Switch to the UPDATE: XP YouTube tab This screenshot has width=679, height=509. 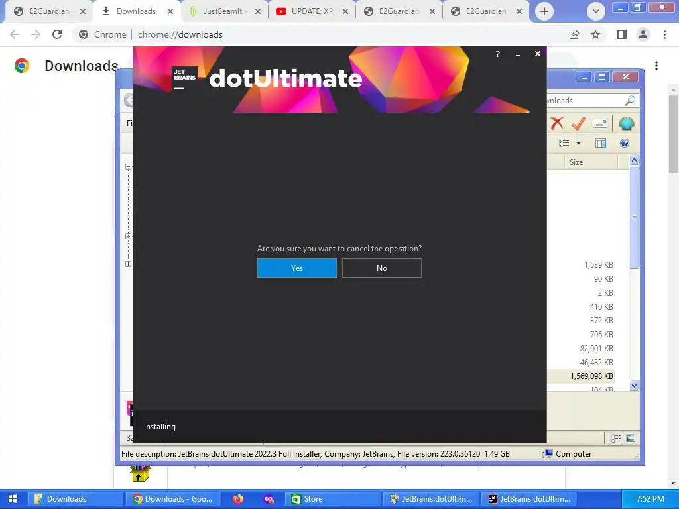click(312, 11)
